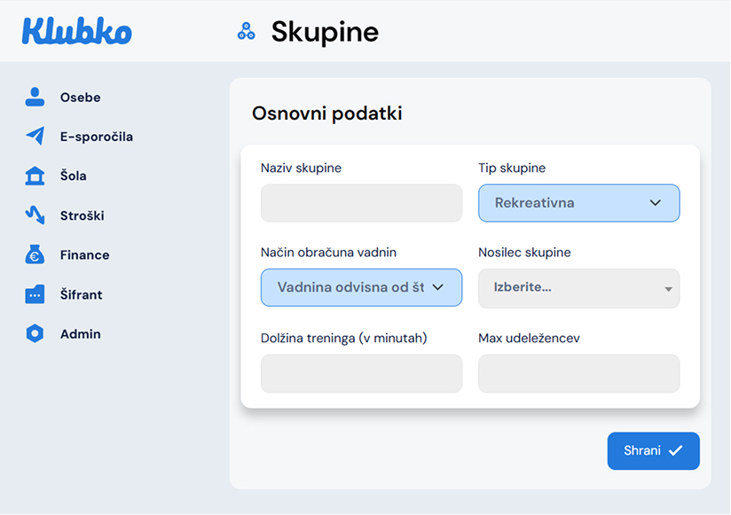Screen dimensions: 731x515
Task: Click the Admin hexagon icon
Action: (x=35, y=334)
